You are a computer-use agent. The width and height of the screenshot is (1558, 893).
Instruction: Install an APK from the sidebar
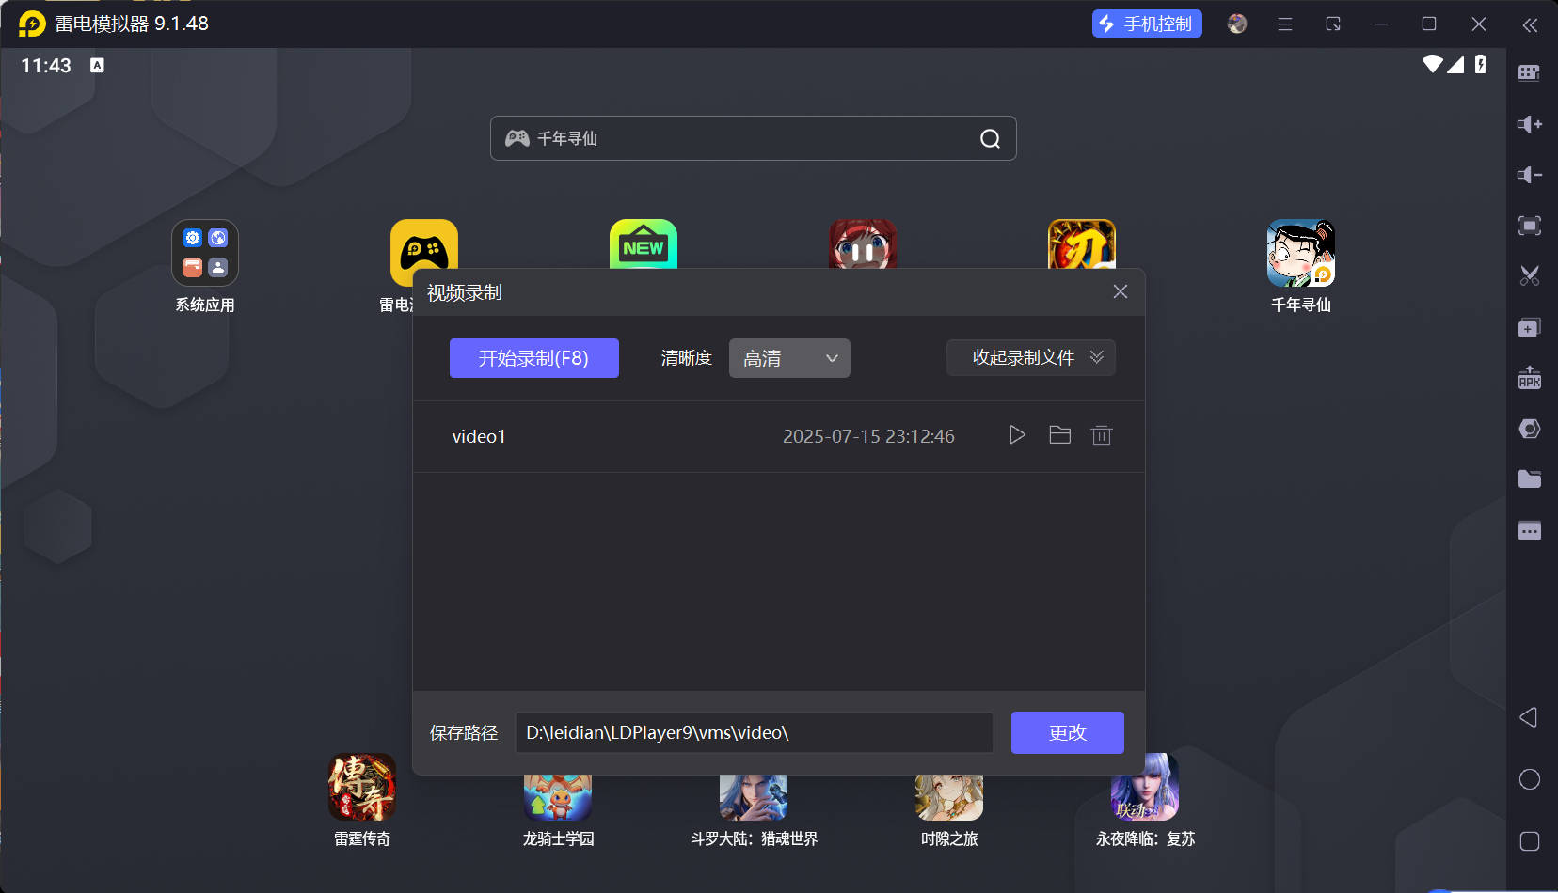pos(1530,378)
